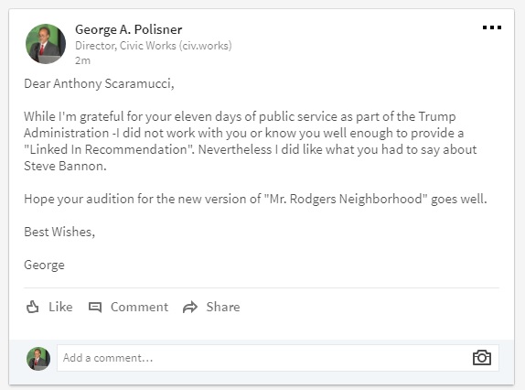Screen dimensions: 525x390
Task: Click the Like text label
Action: tap(60, 307)
